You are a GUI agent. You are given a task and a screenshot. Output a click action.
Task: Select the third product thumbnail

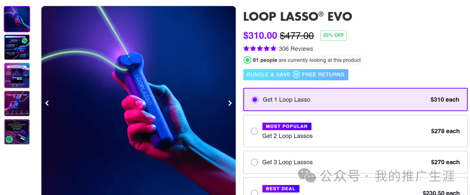[17, 76]
